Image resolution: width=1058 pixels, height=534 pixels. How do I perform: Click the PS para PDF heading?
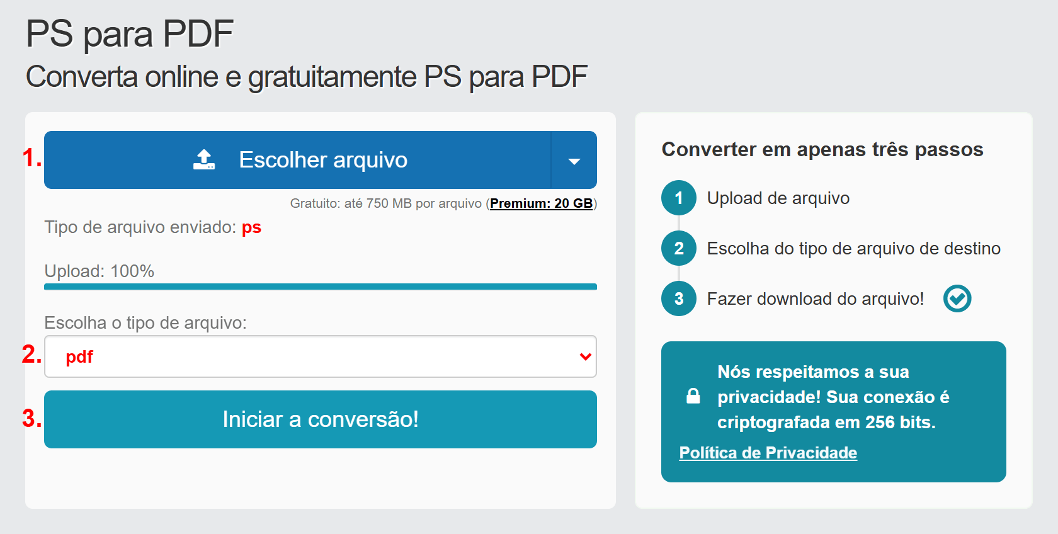click(130, 34)
